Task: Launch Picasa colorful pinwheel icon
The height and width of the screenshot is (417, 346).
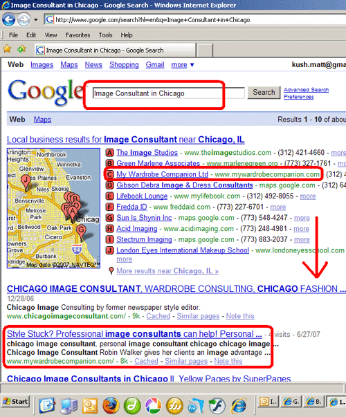Action: [153, 405]
